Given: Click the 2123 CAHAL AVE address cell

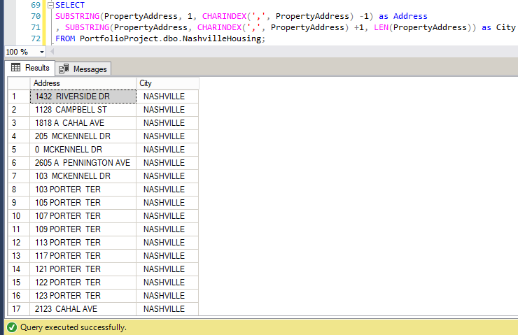Looking at the screenshot, I should coord(83,309).
